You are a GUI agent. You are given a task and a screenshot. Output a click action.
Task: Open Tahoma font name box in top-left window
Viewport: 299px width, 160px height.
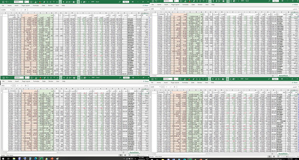pyautogui.click(x=19, y=2)
